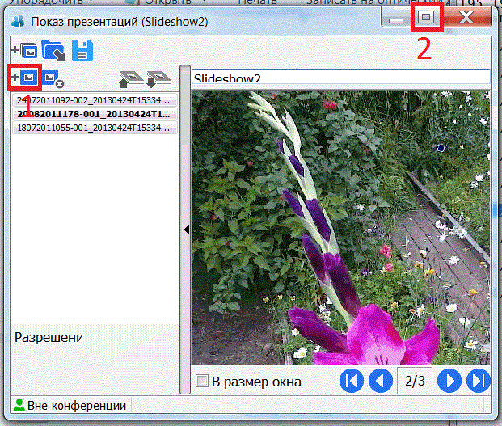Save the slideshow with the floppy icon
Viewport: 502px width, 426px height.
click(82, 50)
